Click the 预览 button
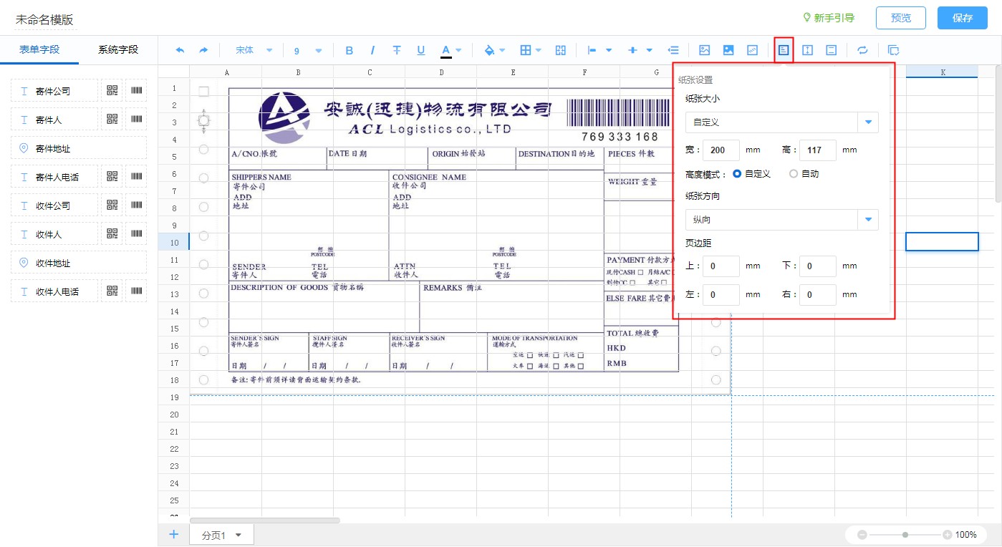 pos(900,18)
